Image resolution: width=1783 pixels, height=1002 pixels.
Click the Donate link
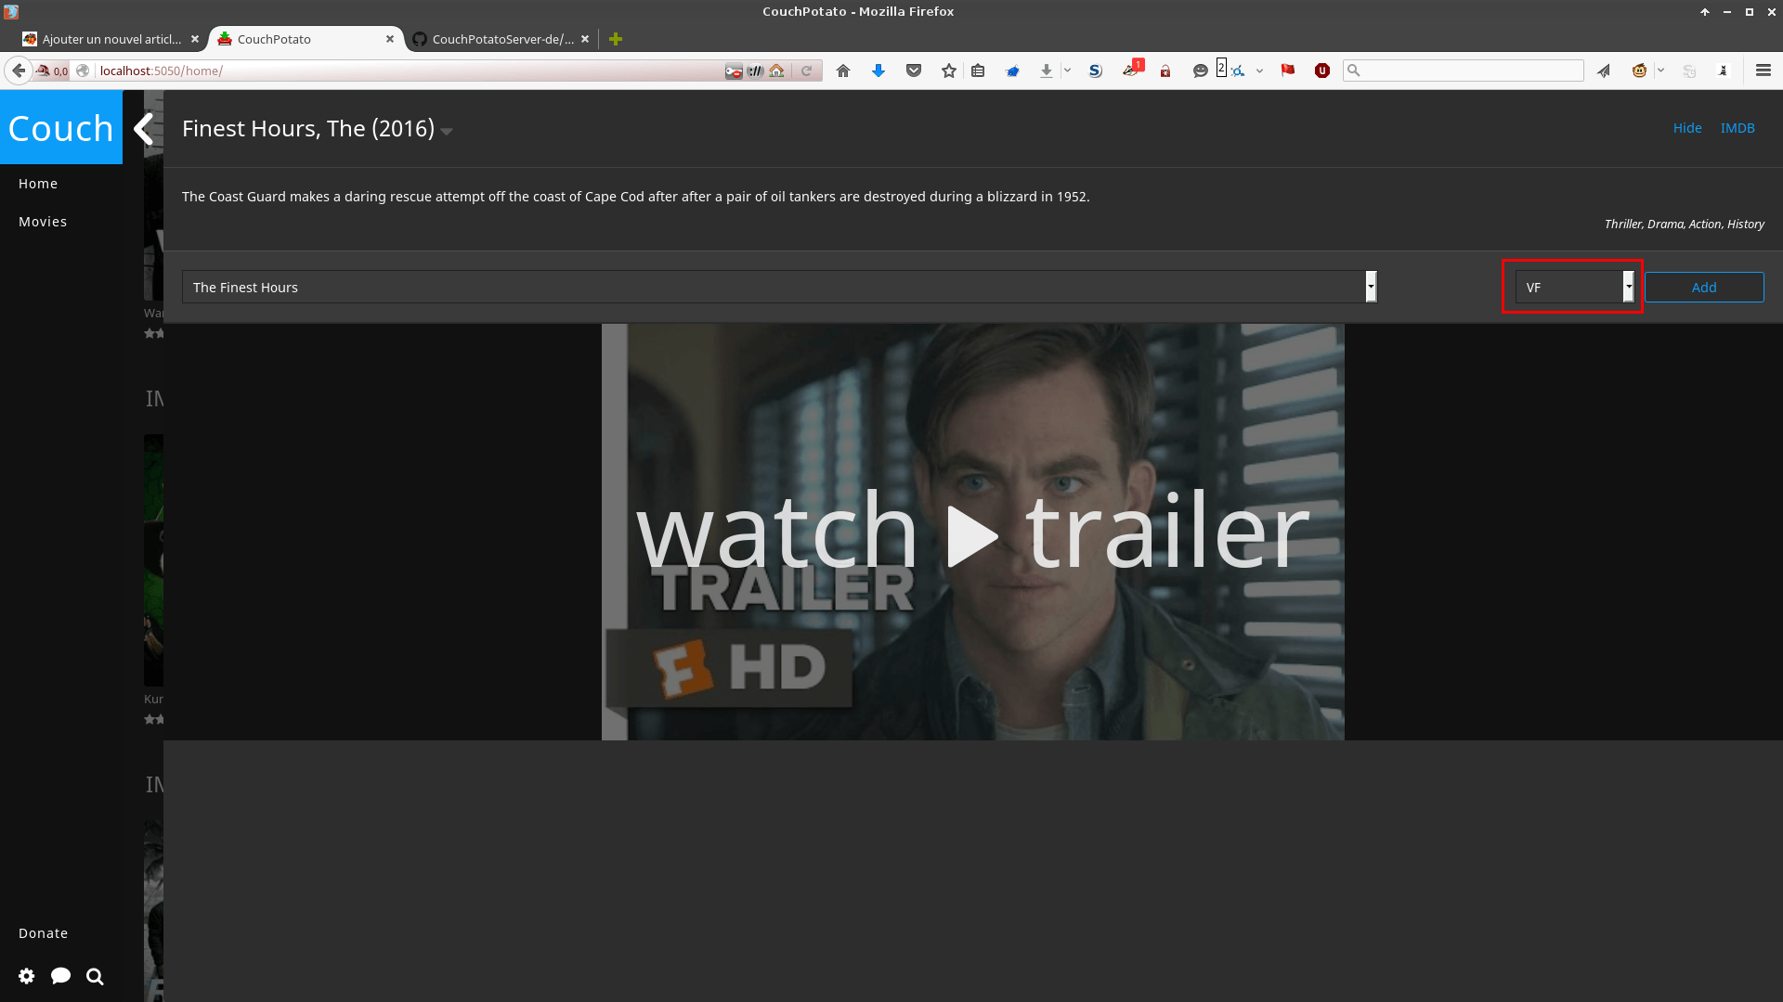44,933
